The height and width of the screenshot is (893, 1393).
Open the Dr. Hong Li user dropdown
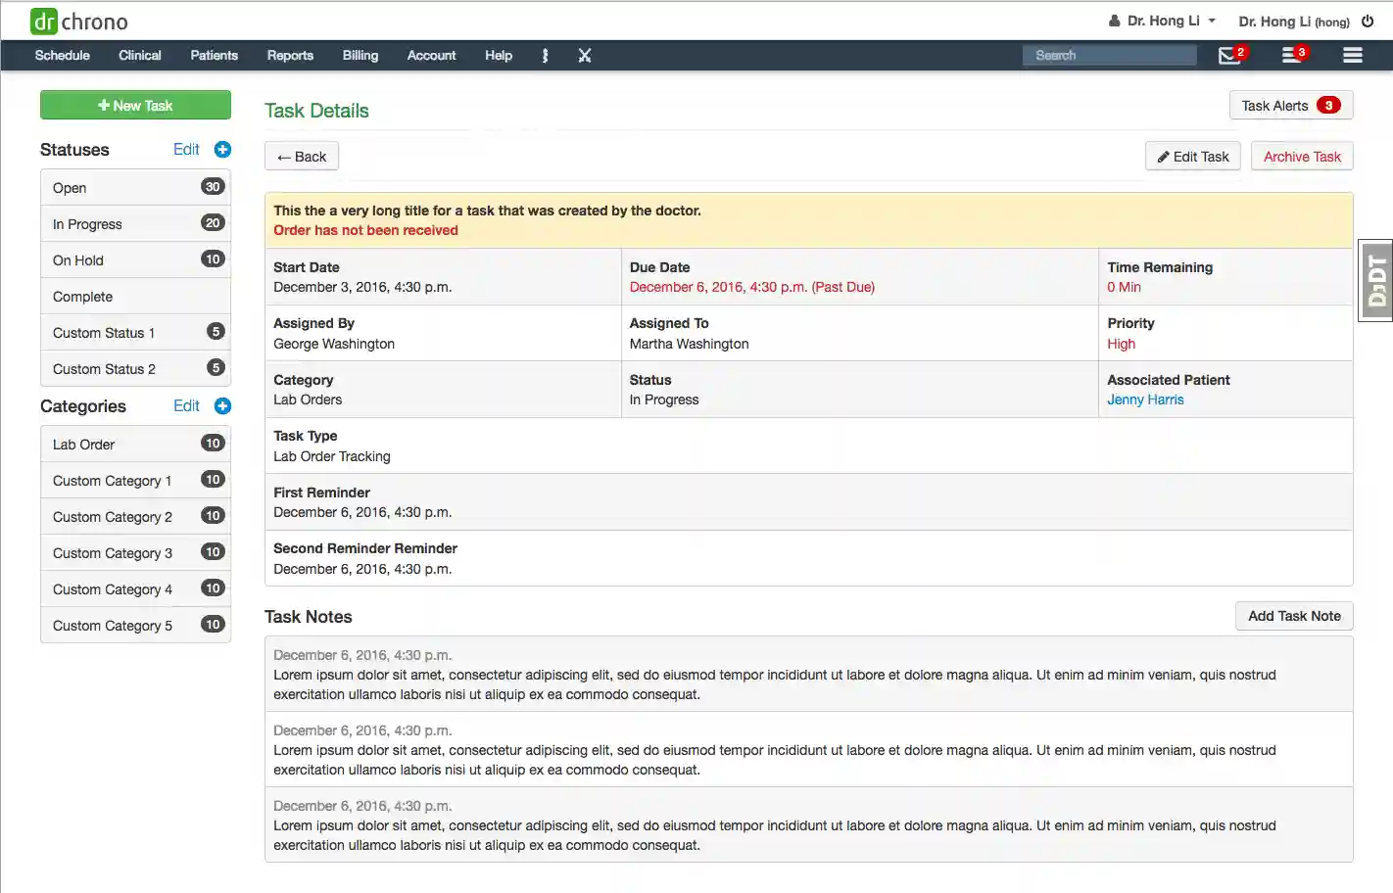(x=1161, y=20)
